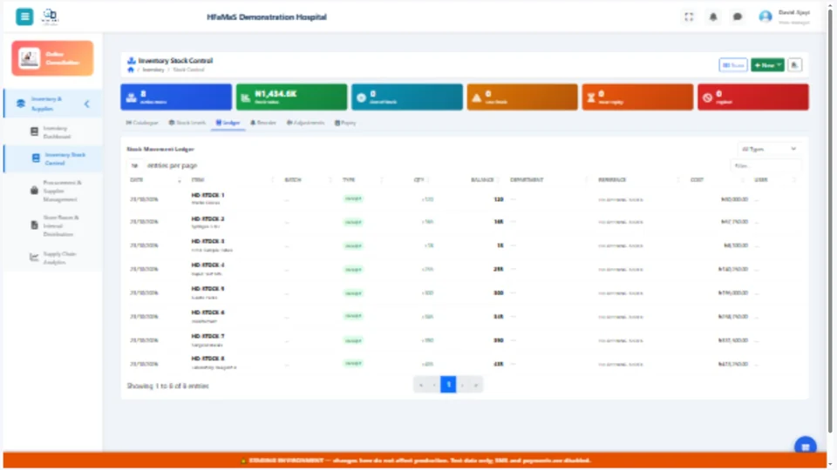Click item HD-STOCK-3 in ledger
Screen dimensions: 837x470
(x=208, y=241)
